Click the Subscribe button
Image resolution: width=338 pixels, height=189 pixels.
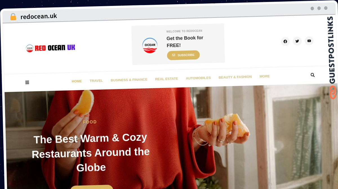click(183, 55)
